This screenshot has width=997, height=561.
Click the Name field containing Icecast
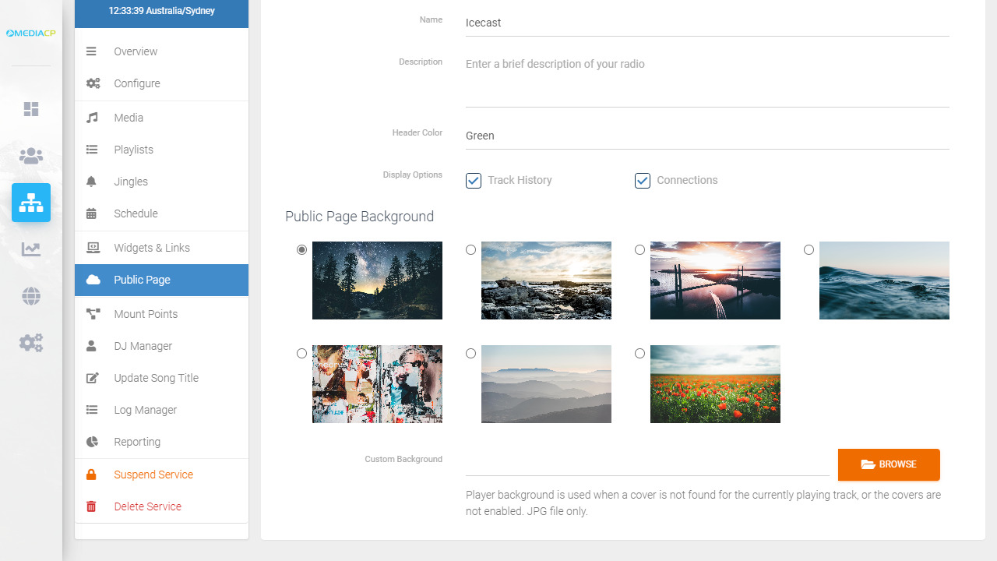(x=707, y=23)
